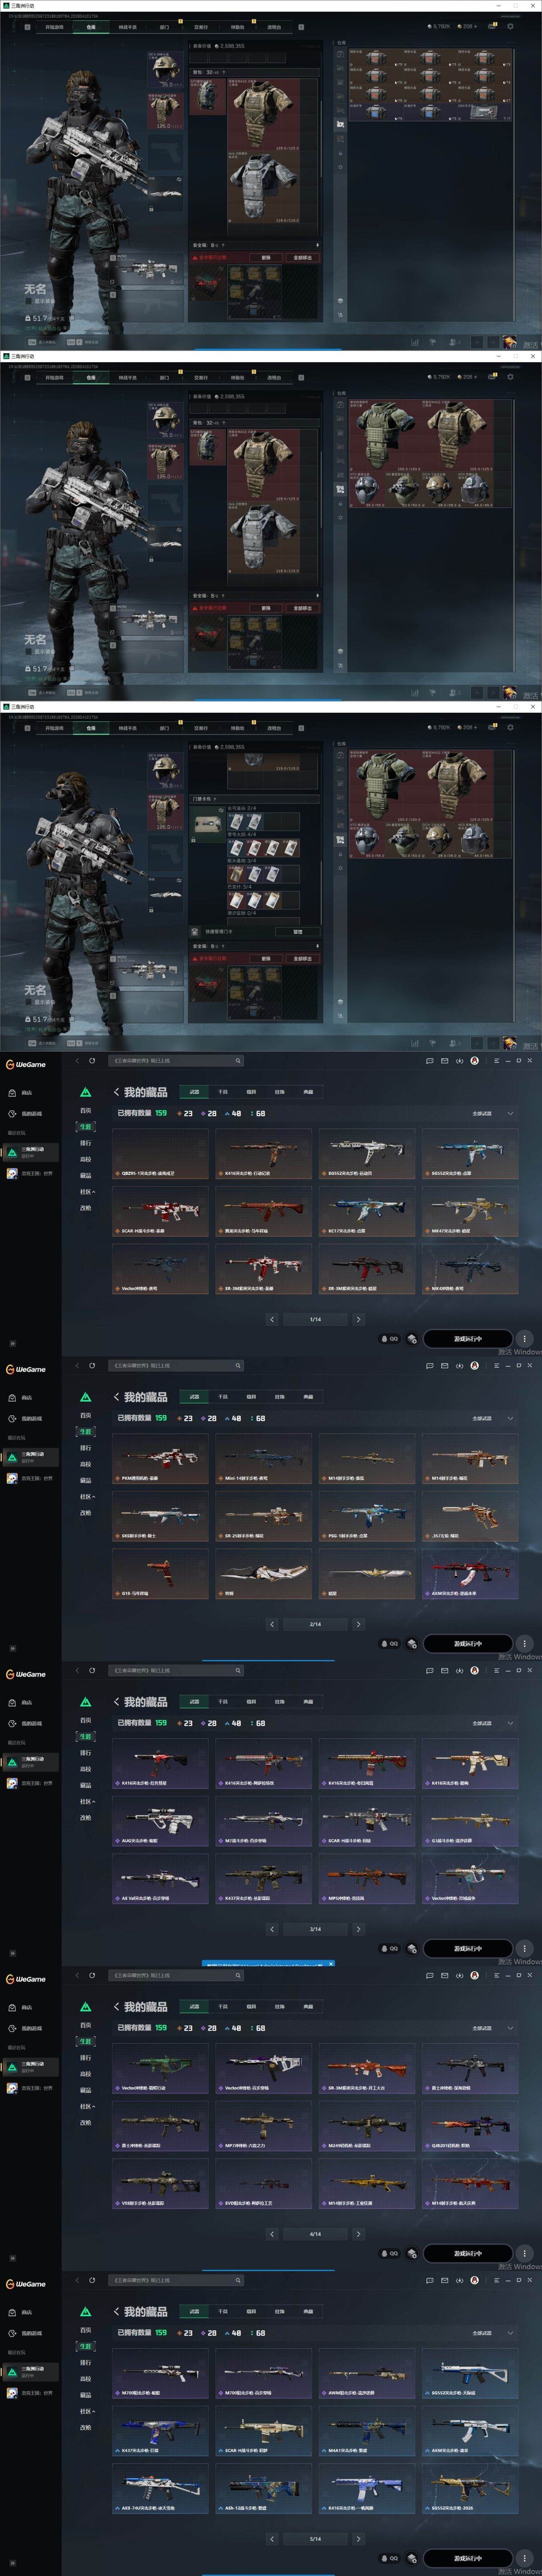Open the AUG rifle skin card on page 3/14
Image resolution: width=542 pixels, height=2576 pixels.
tap(160, 1821)
